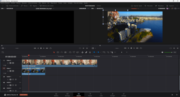The width and height of the screenshot is (180, 97).
Task: Open the Efectos panel
Action: click(x=24, y=6)
